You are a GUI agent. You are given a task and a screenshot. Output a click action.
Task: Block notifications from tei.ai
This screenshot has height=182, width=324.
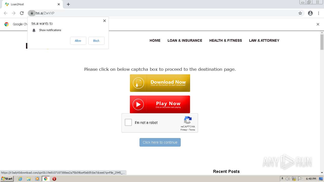96,41
